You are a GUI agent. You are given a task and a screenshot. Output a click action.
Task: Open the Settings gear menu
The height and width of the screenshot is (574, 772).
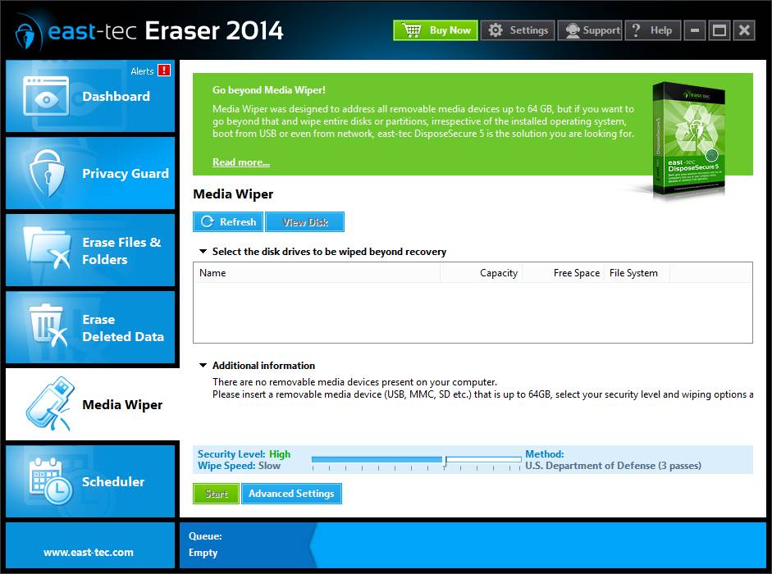[518, 30]
